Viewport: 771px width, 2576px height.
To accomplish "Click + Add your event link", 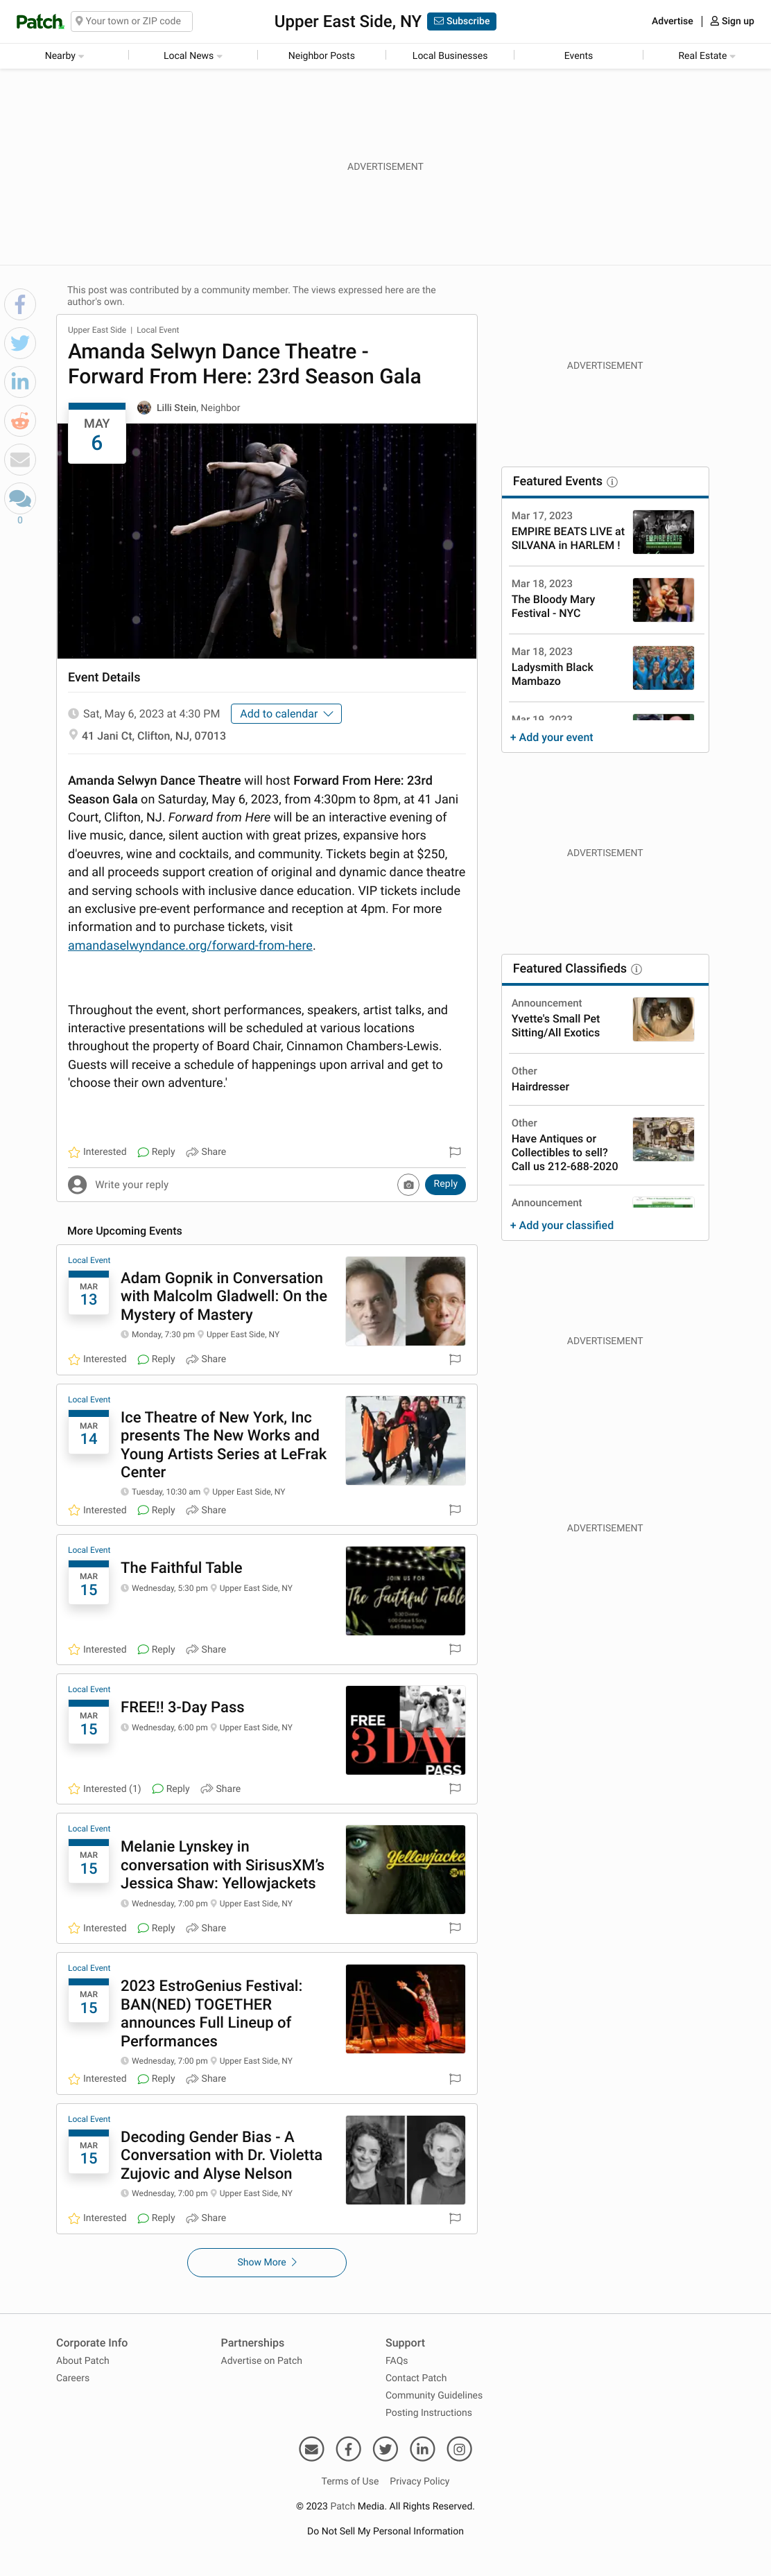I will (551, 737).
